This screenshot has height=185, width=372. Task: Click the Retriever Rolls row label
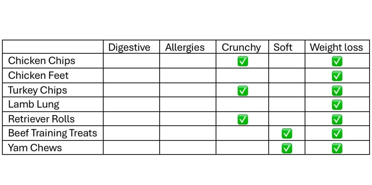(x=41, y=119)
